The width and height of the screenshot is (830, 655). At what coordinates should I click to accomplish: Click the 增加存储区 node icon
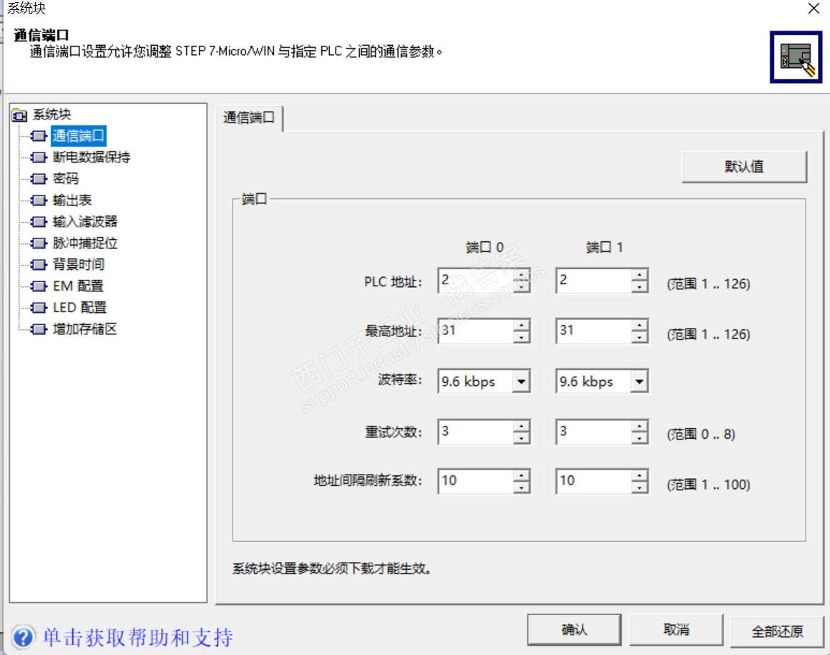coord(39,329)
